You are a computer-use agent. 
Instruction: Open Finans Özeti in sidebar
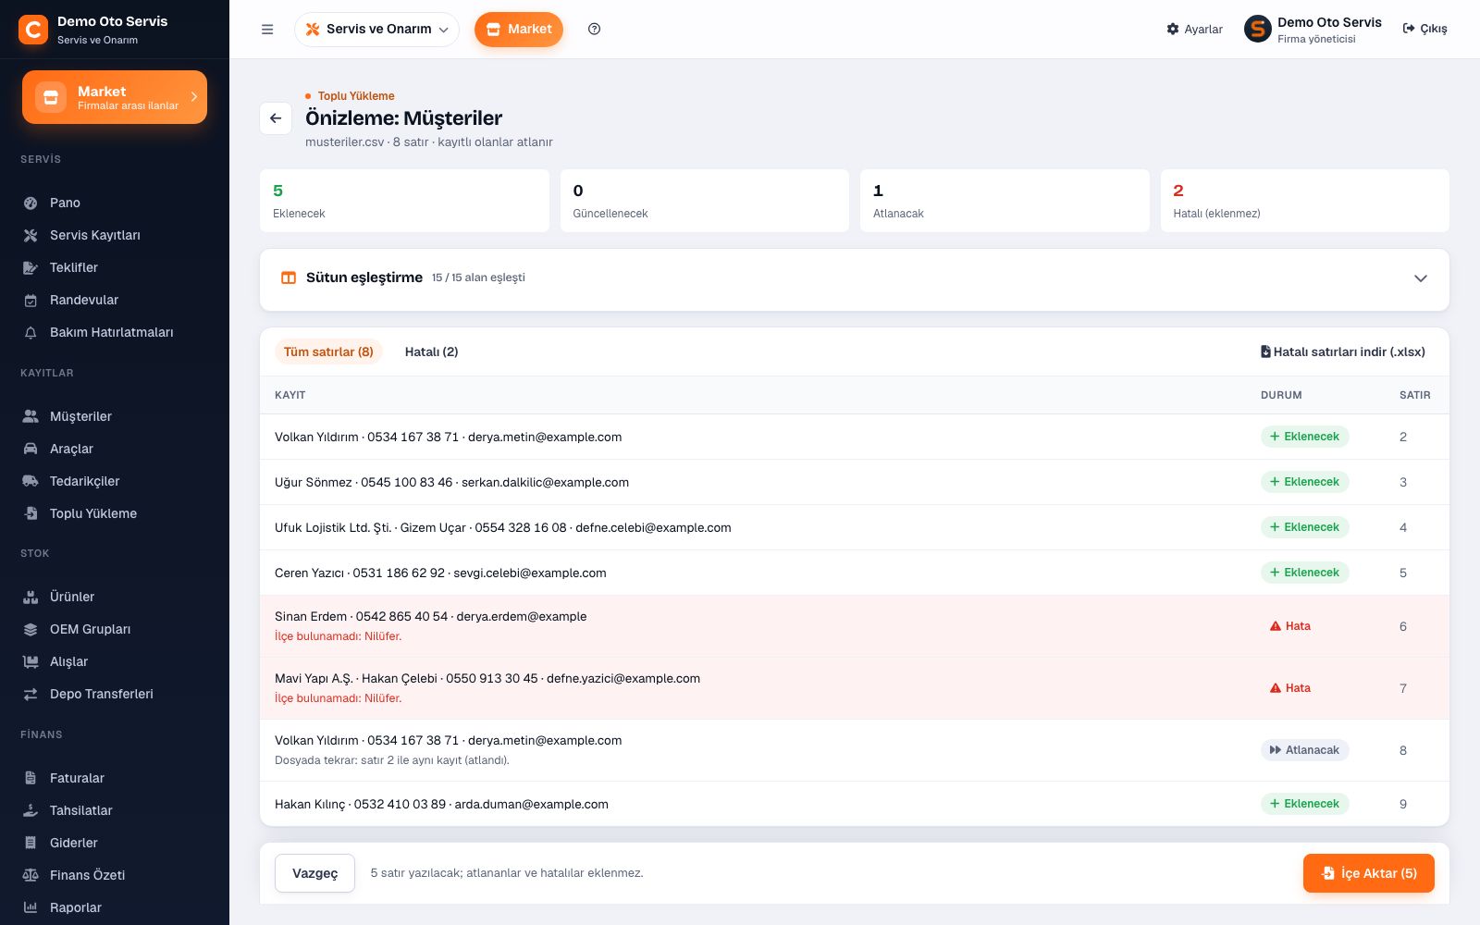pos(115,875)
